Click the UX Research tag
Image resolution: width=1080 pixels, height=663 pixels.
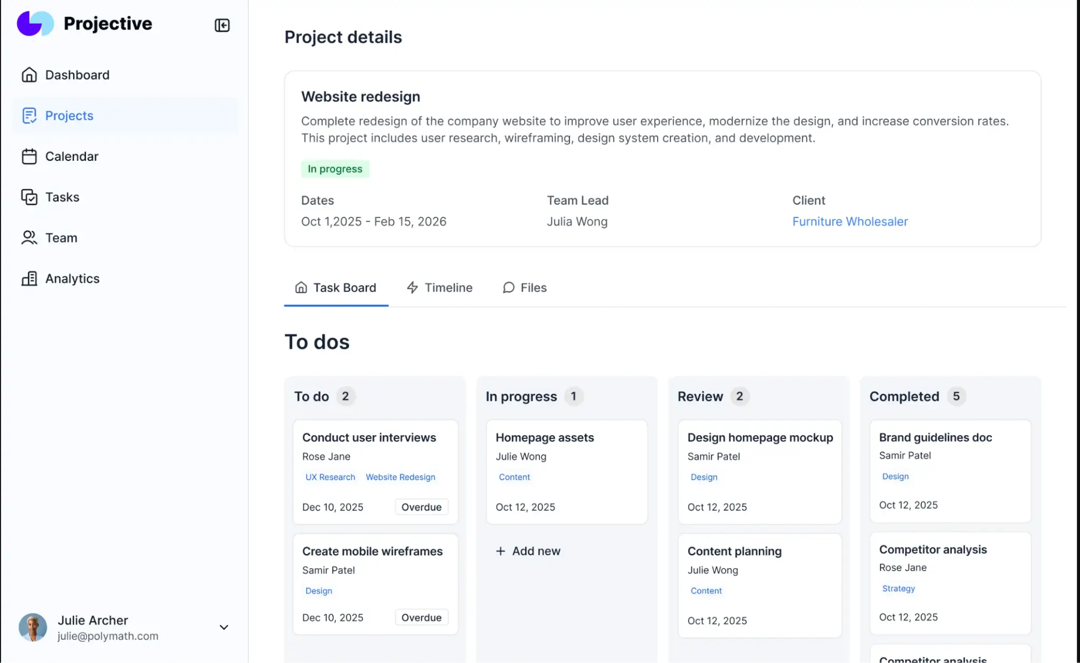tap(330, 477)
